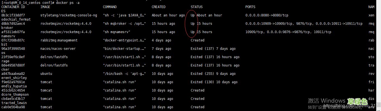Select the "sh mqbroker -c /opt…" command
381x111 pixels.
(124, 24)
